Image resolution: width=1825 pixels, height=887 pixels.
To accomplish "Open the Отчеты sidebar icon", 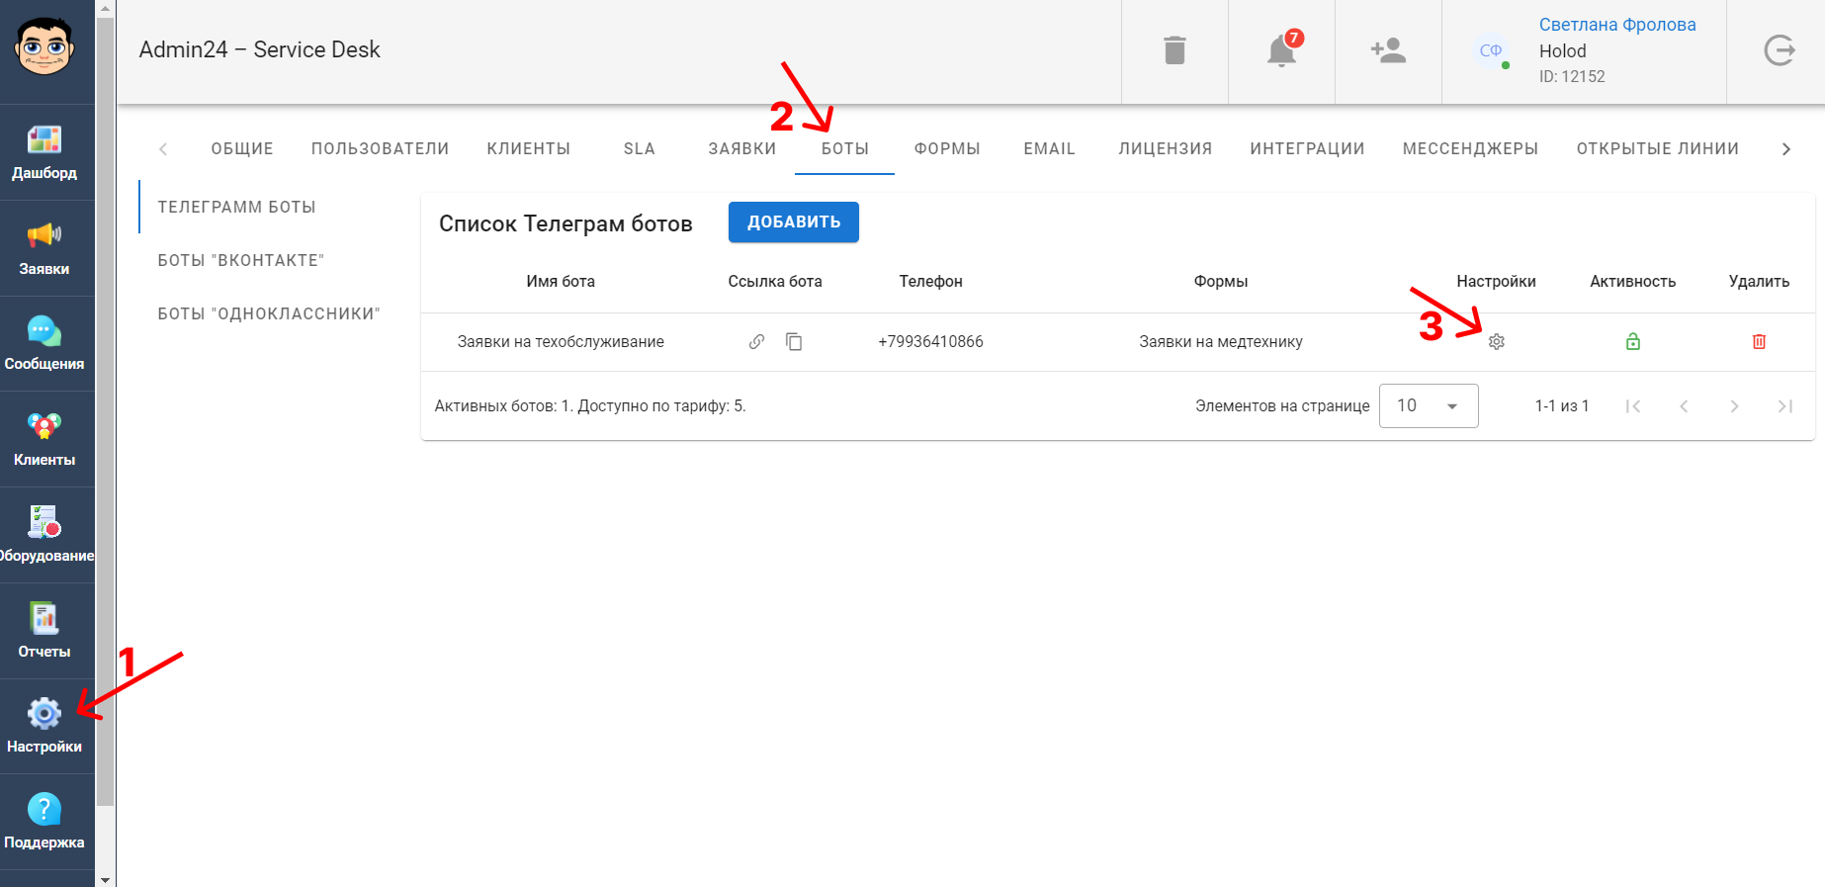I will (44, 631).
